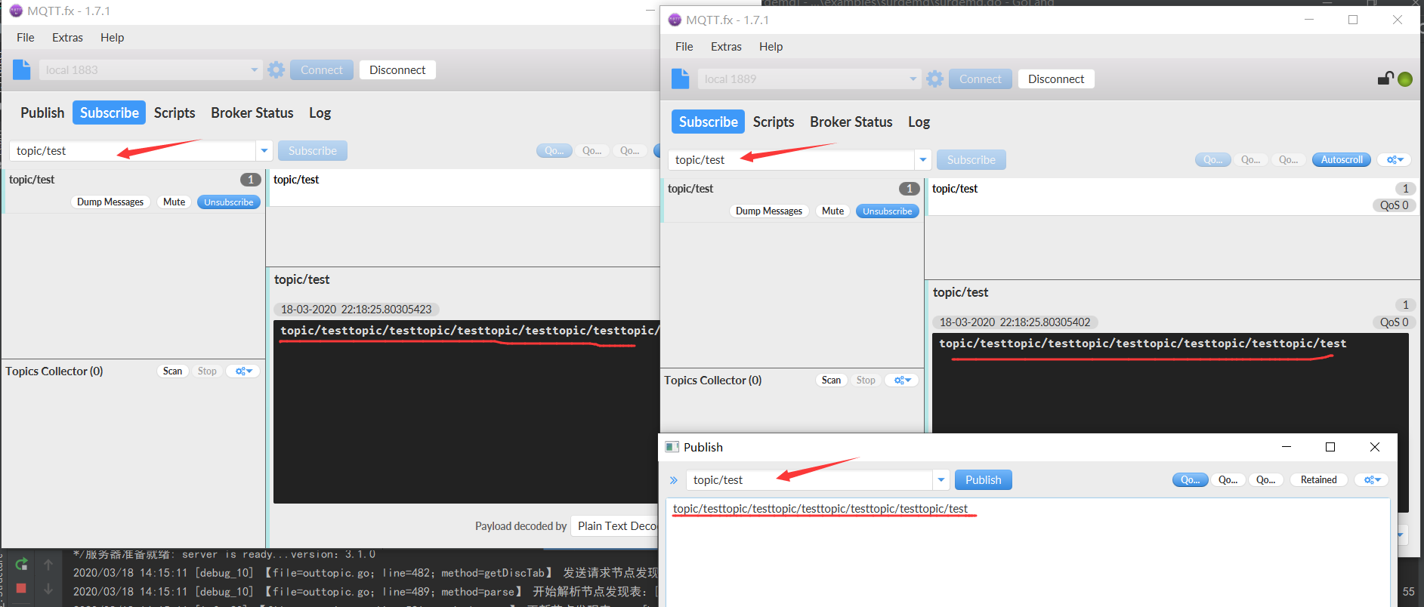Toggle the middle Qo... button in Publish window
The width and height of the screenshot is (1424, 607).
tap(1228, 480)
